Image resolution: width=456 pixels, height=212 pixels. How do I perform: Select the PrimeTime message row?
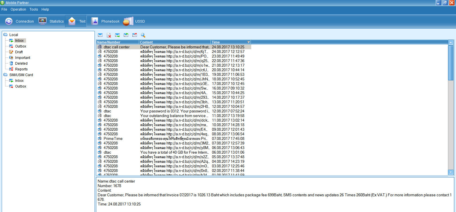[174, 138]
